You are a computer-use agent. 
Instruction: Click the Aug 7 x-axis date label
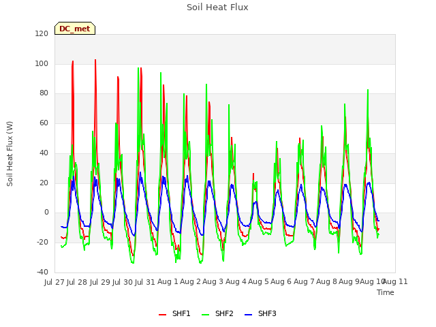(x=304, y=282)
